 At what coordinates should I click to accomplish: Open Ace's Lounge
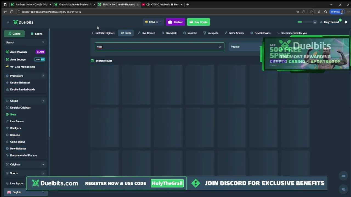click(x=18, y=59)
